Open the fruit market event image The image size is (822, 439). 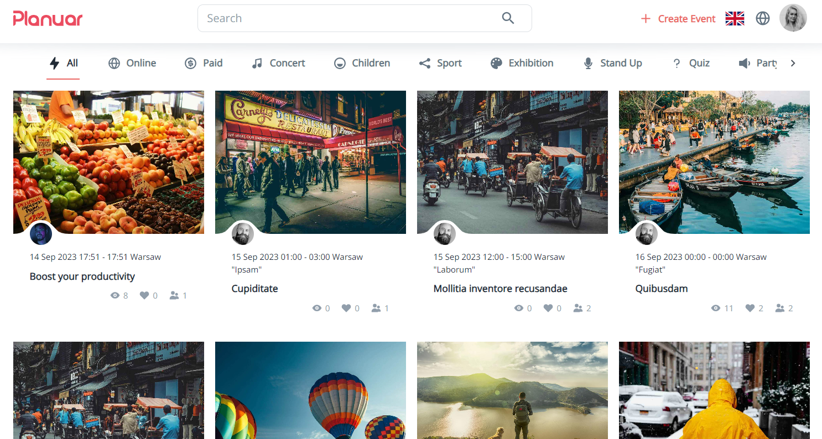(108, 162)
